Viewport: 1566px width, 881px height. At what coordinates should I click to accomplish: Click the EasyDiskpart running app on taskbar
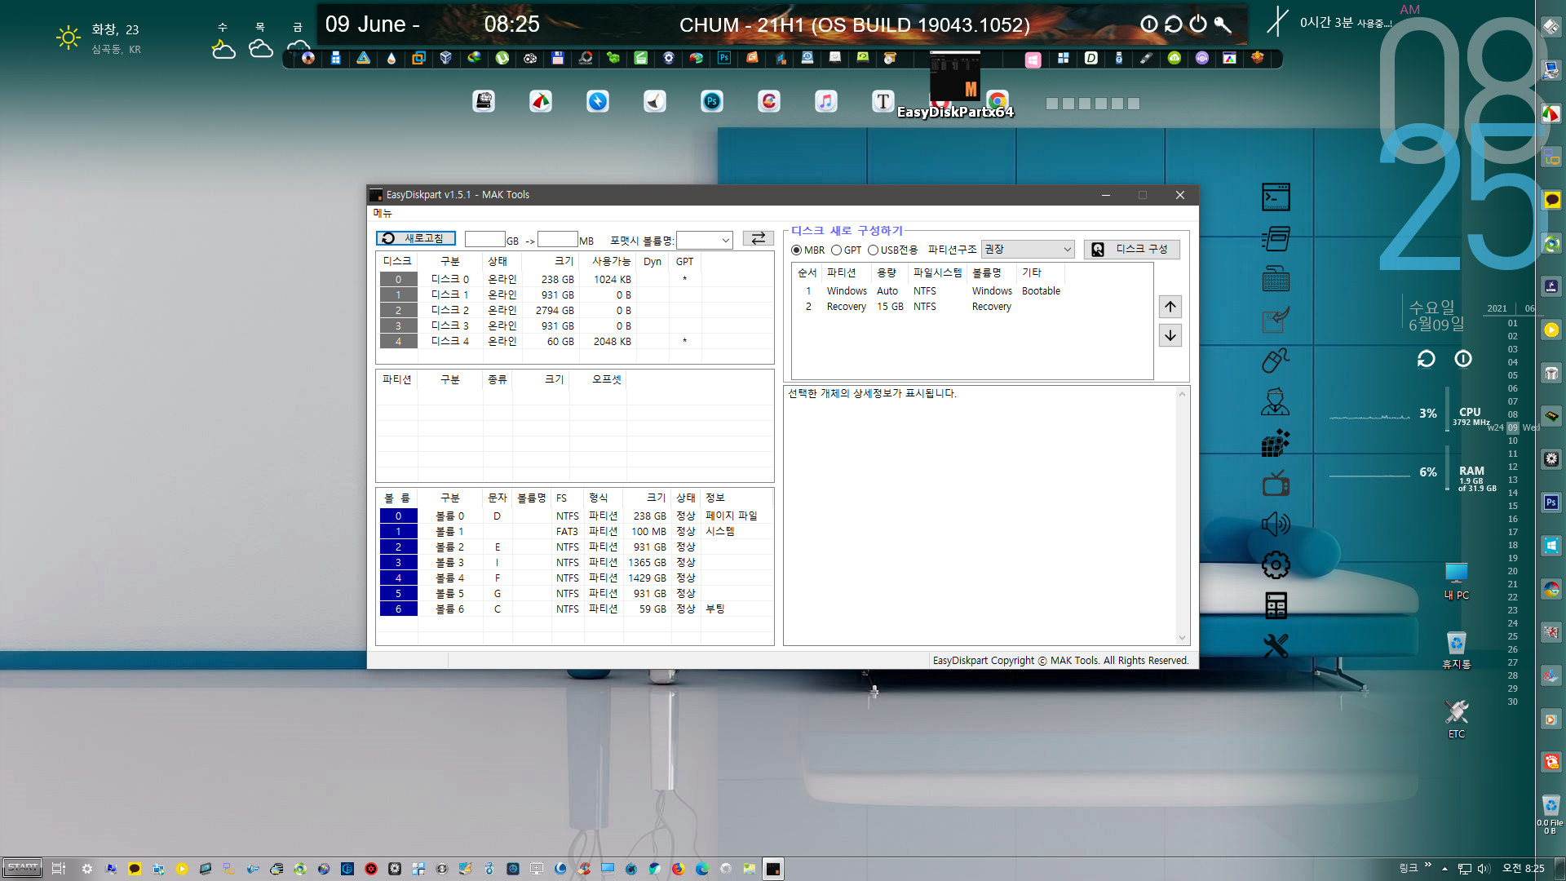click(772, 869)
